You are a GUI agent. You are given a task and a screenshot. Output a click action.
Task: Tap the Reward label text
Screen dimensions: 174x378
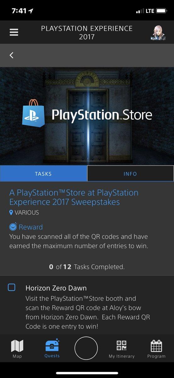31,227
